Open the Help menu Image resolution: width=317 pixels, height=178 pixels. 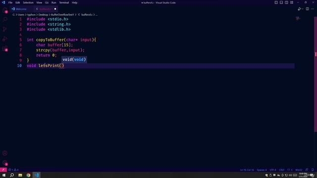point(75,2)
